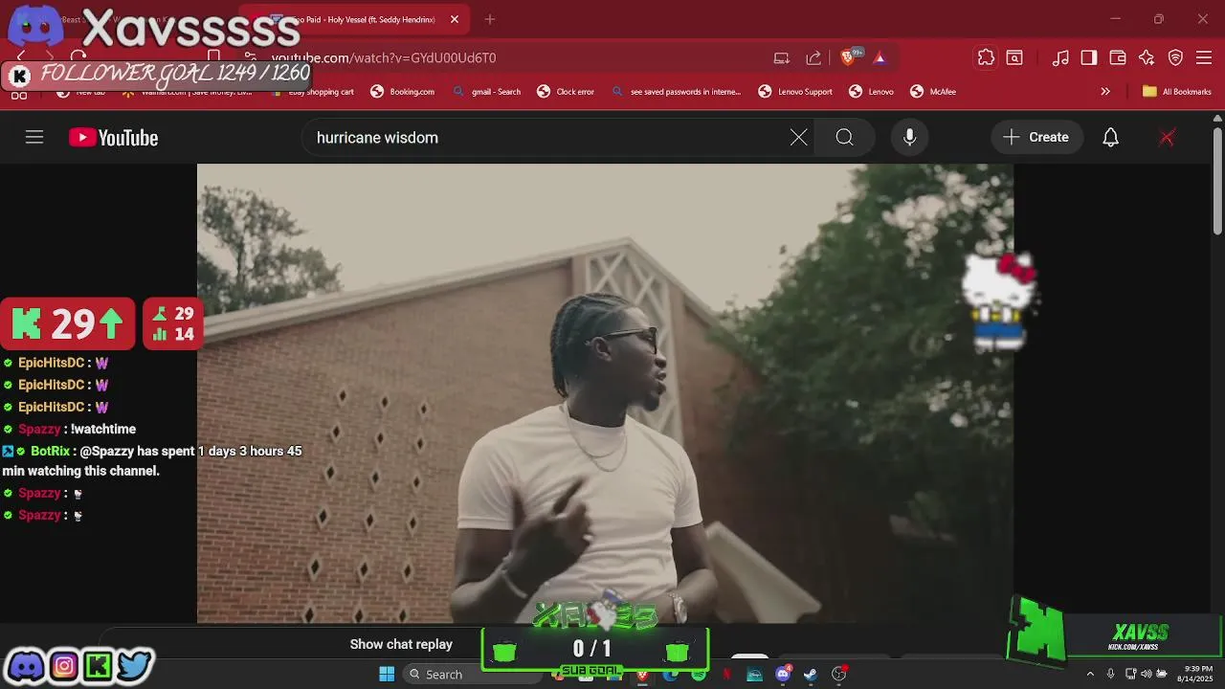Screen dimensions: 1225x689
Task: Open the Brave VPN shield icon
Action: coord(1176,57)
